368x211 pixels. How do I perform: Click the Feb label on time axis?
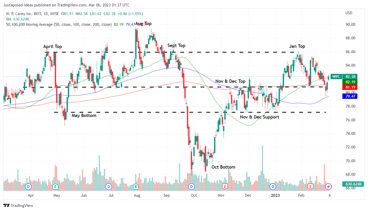coord(301,195)
